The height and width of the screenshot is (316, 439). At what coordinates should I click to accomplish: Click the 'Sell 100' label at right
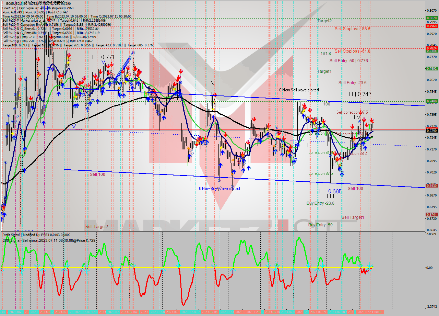(355, 189)
